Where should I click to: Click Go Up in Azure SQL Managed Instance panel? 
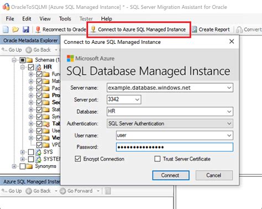12,191
